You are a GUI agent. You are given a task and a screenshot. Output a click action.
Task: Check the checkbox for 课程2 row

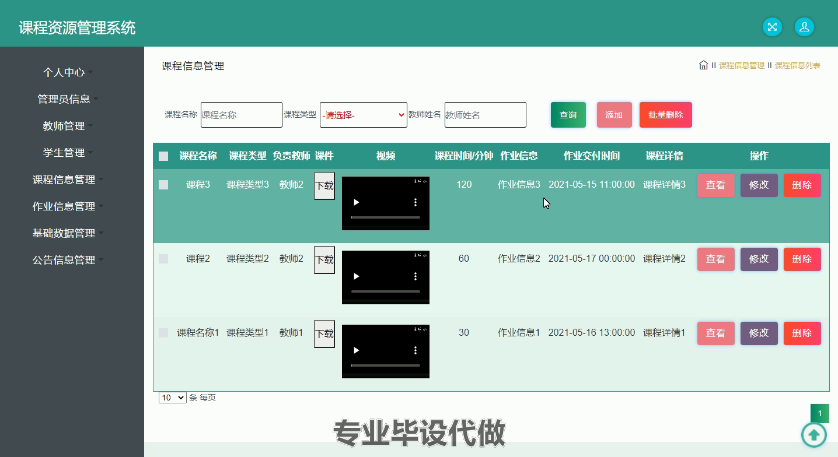click(163, 259)
